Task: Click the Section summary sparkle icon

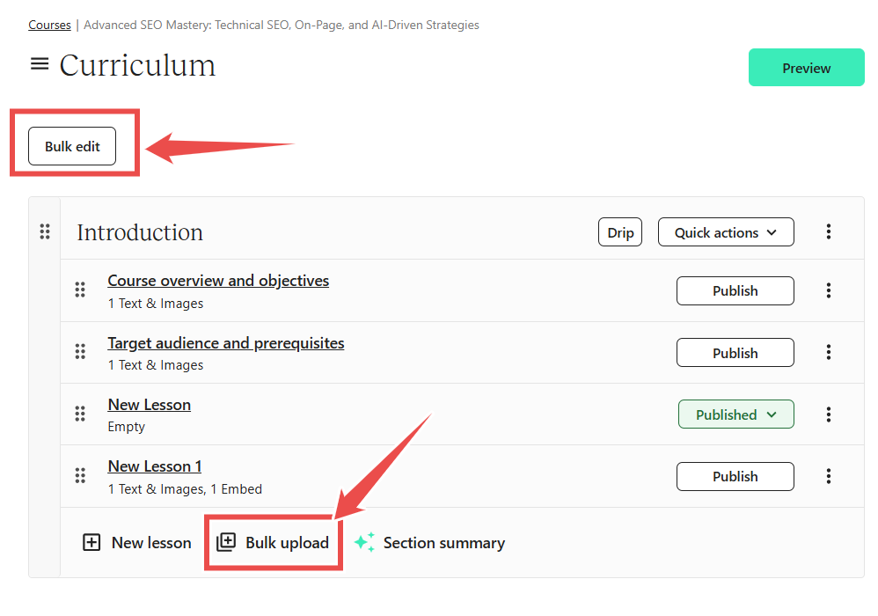Action: click(364, 542)
